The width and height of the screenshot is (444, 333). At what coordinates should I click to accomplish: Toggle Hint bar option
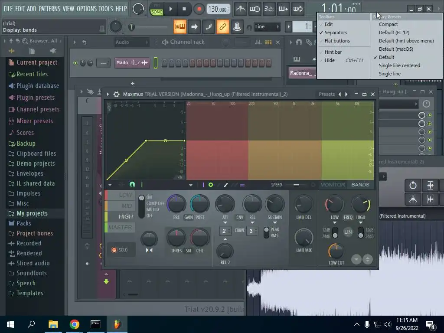point(333,52)
